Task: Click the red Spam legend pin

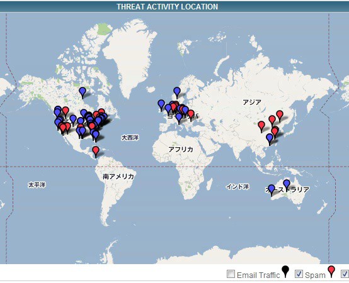Action: point(331,272)
